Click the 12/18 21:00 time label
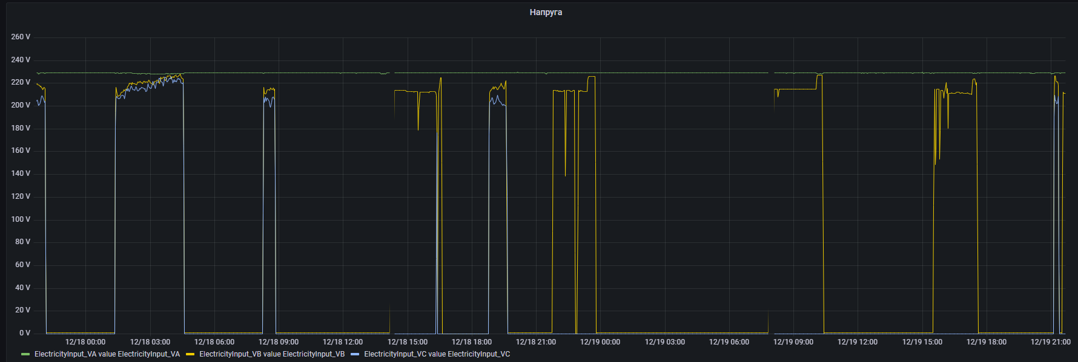Screen dimensions: 1078x362 (536, 342)
